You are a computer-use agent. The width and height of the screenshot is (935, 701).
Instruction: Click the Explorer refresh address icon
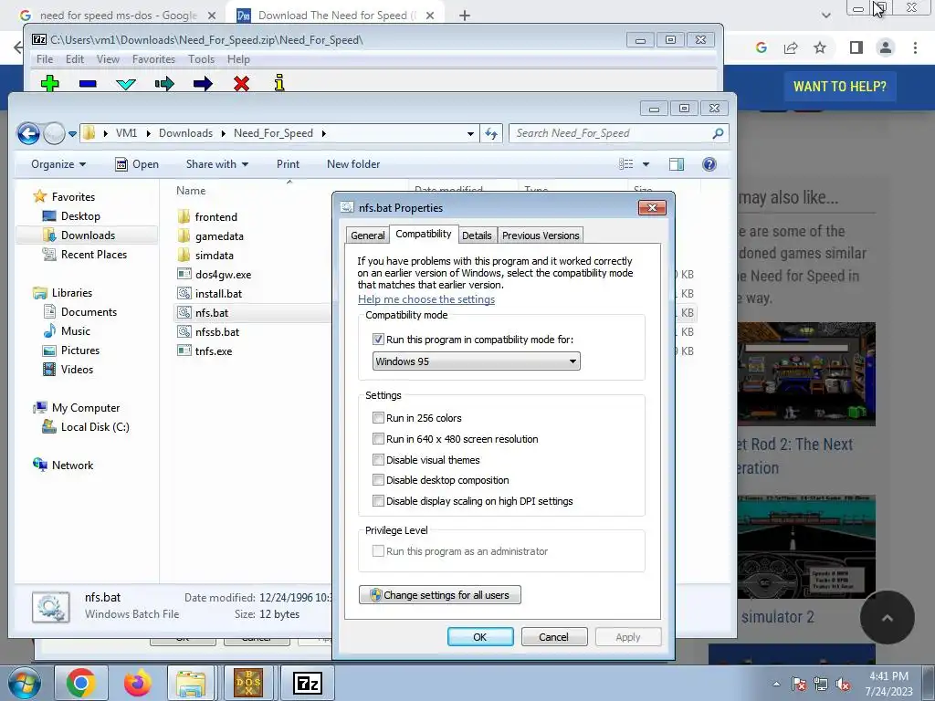point(490,133)
